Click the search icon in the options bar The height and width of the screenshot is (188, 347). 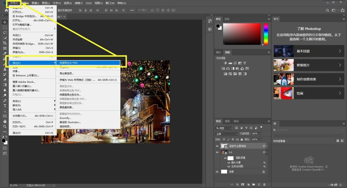[x=328, y=10]
